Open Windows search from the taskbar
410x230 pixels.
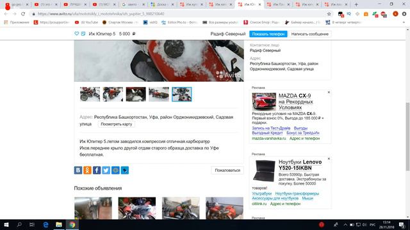[19, 224]
